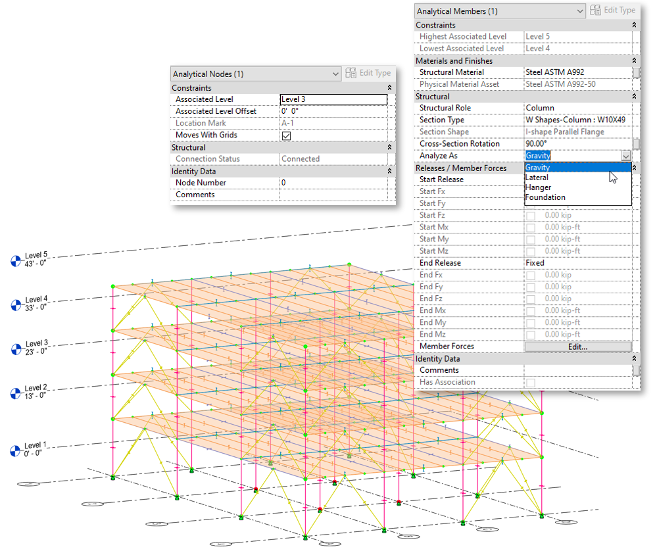
Task: Click the Level 3 elevation text 23' - 0"
Action: click(x=36, y=352)
